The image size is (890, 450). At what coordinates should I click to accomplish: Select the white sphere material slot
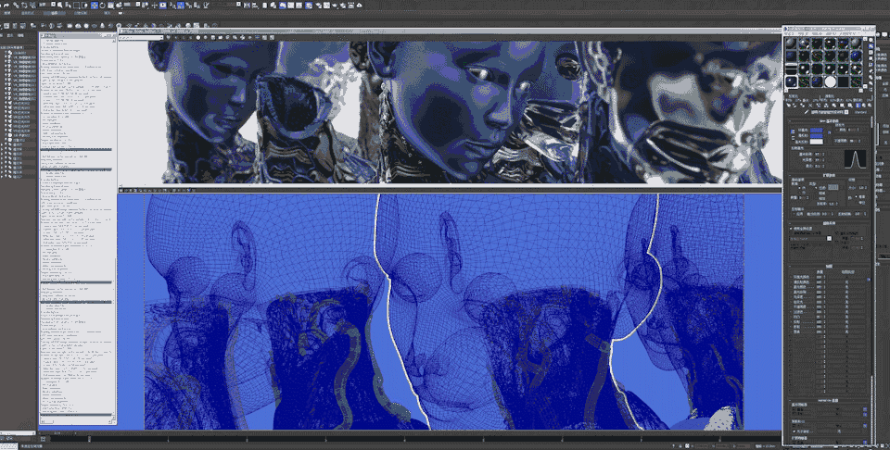tap(831, 81)
